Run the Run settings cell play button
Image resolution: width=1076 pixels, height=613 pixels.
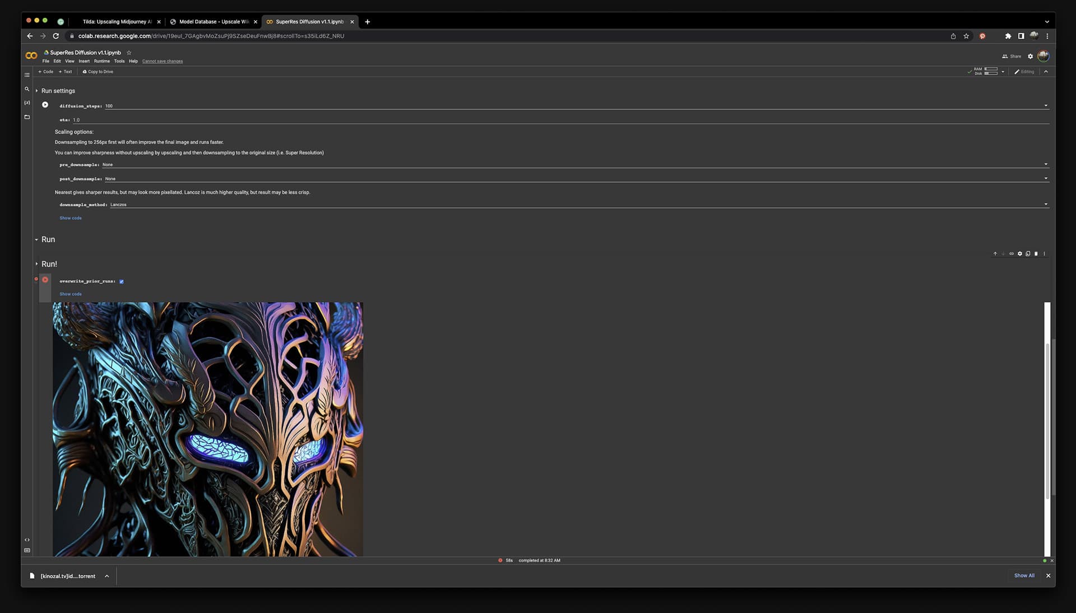coord(45,105)
